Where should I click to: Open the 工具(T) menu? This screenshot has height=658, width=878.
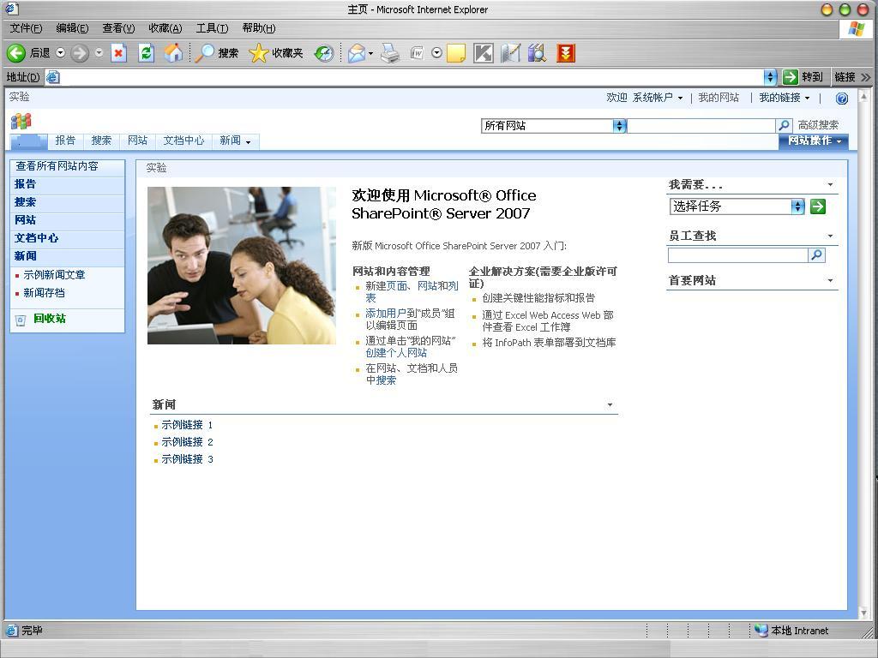point(212,28)
